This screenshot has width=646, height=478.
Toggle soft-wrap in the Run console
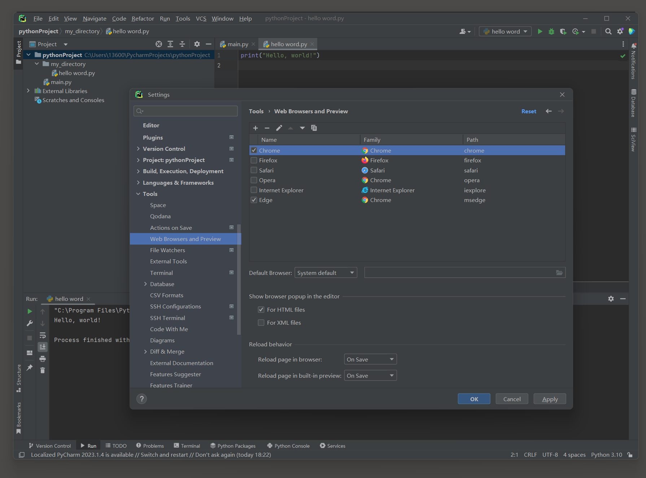[x=43, y=335]
